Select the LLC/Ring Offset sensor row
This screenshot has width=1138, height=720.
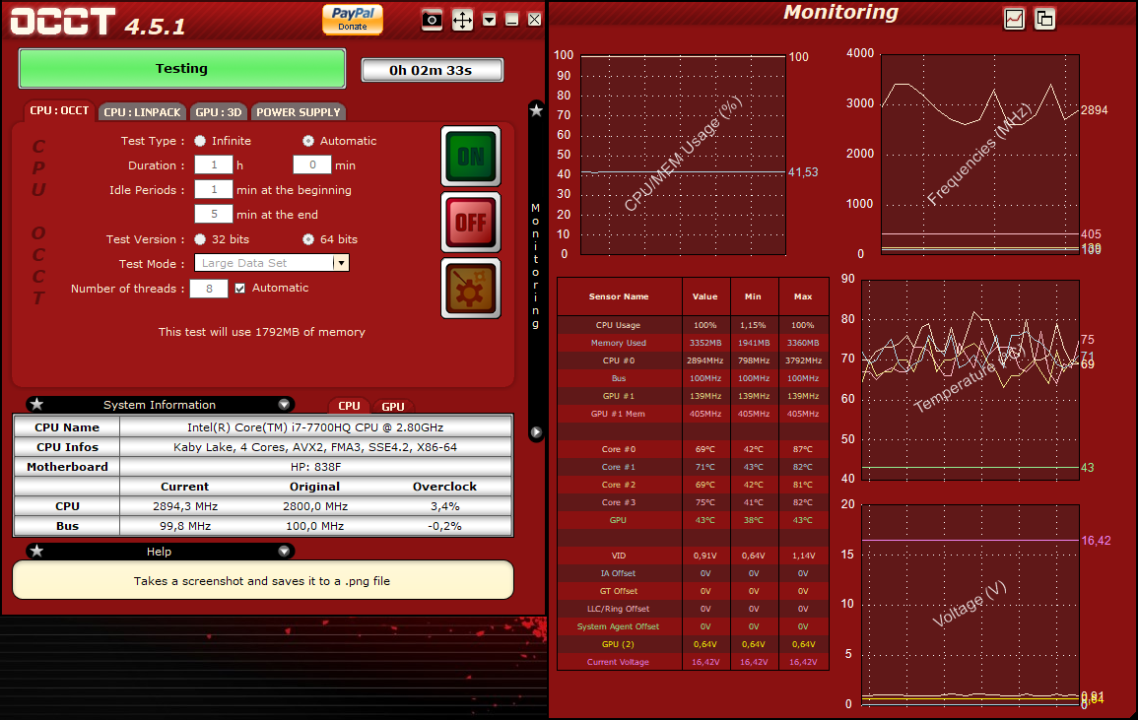coord(693,609)
